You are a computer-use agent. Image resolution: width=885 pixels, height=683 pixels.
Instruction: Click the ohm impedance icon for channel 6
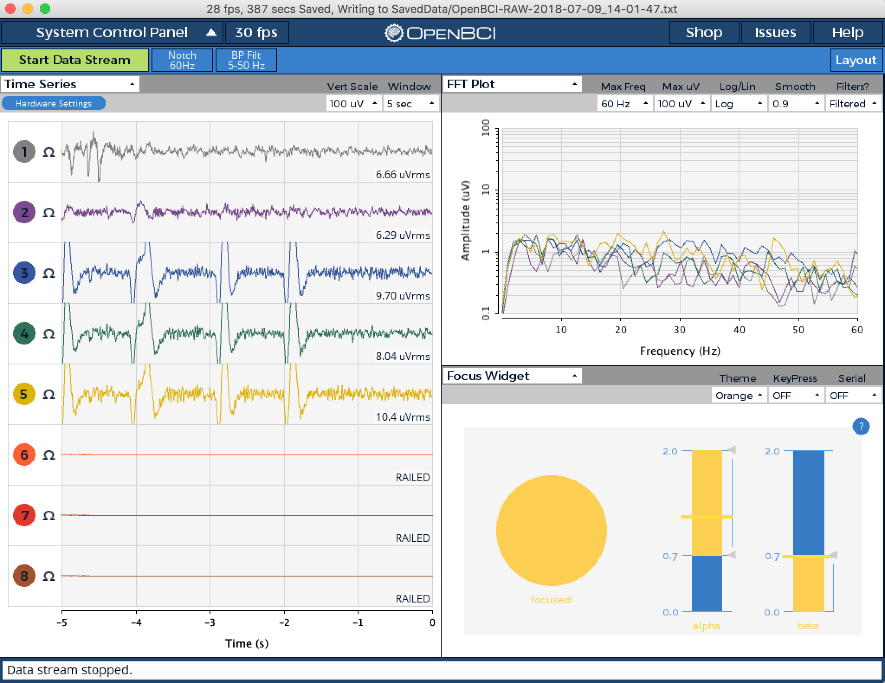pyautogui.click(x=49, y=455)
